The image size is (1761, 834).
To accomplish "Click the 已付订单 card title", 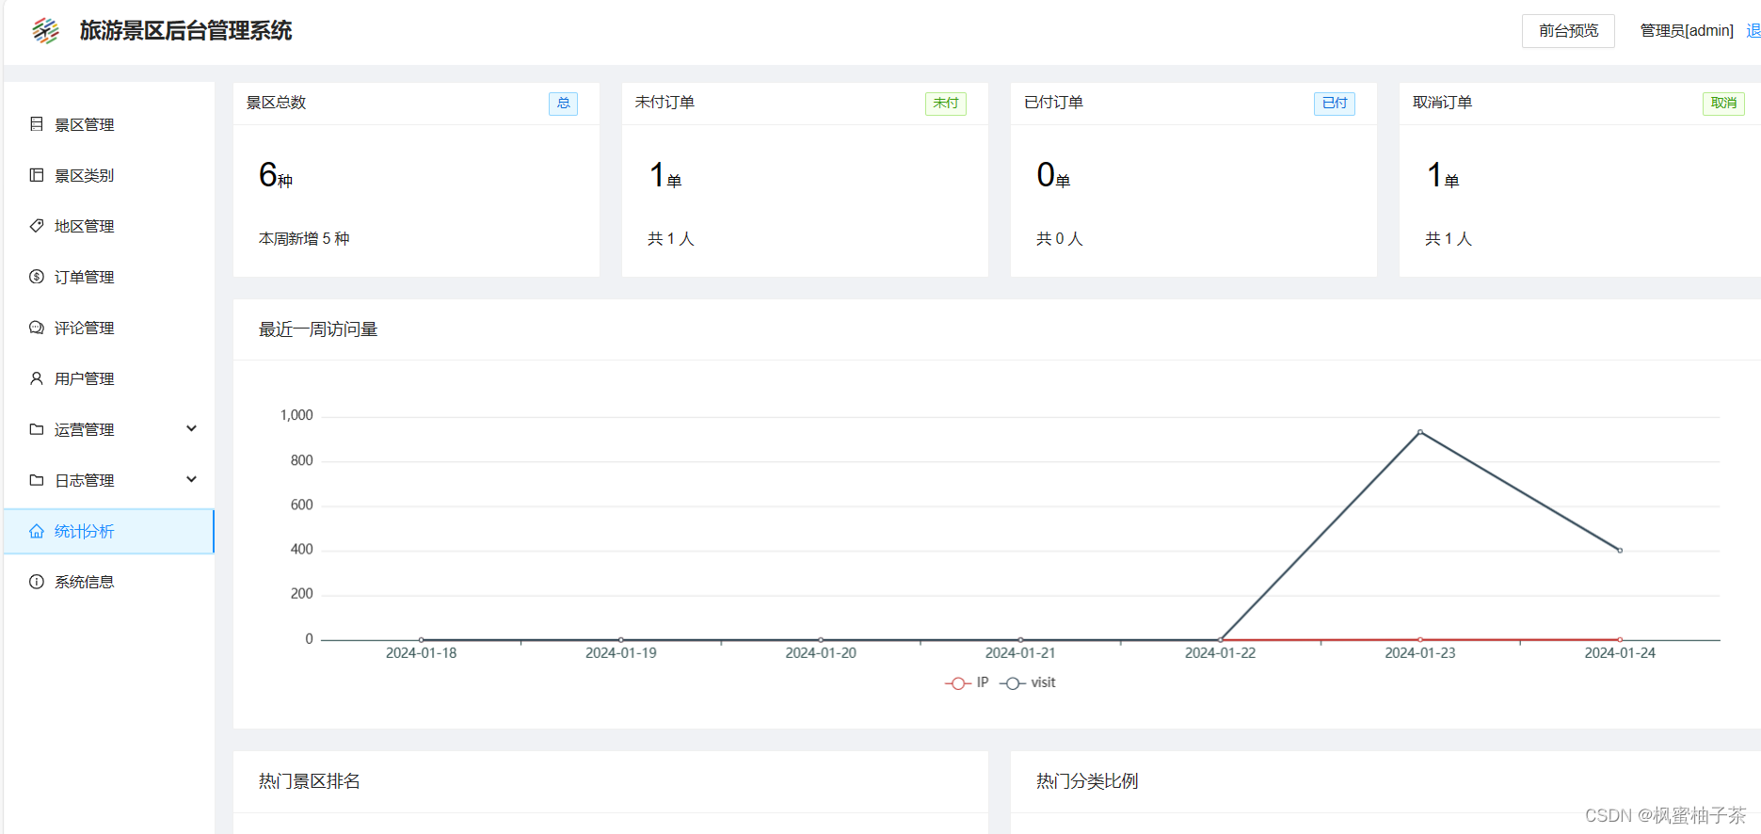I will tap(1053, 103).
